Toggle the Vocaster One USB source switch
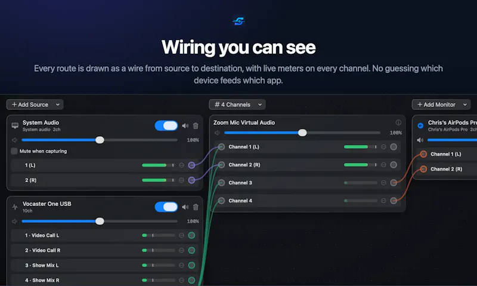The width and height of the screenshot is (477, 286). [166, 207]
